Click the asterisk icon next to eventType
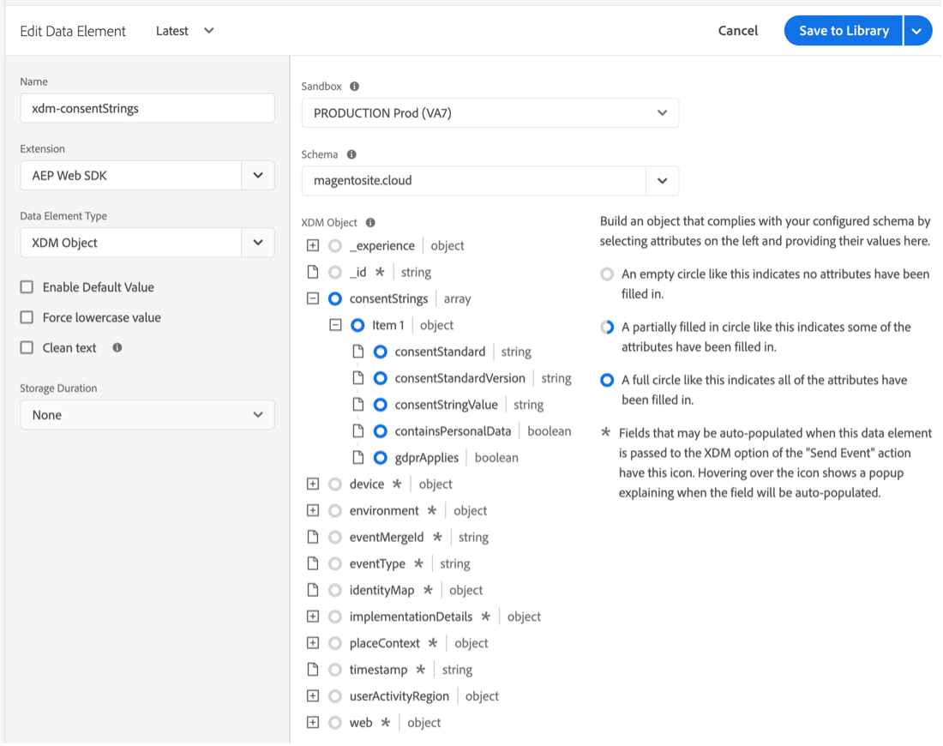This screenshot has height=746, width=943. (x=418, y=564)
